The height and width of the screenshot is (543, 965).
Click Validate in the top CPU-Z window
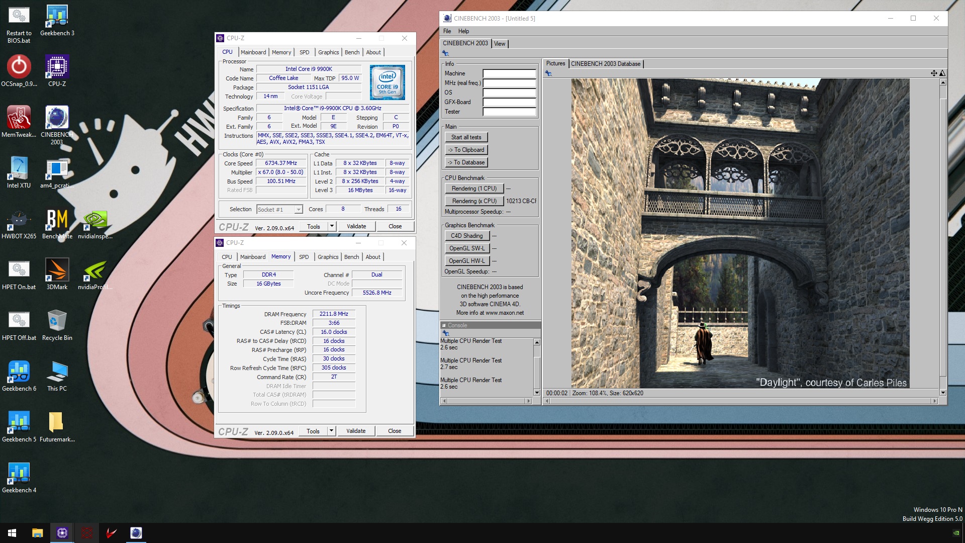pyautogui.click(x=356, y=226)
